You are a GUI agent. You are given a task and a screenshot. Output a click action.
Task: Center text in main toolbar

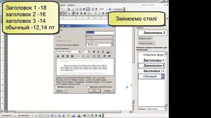(x=77, y=13)
